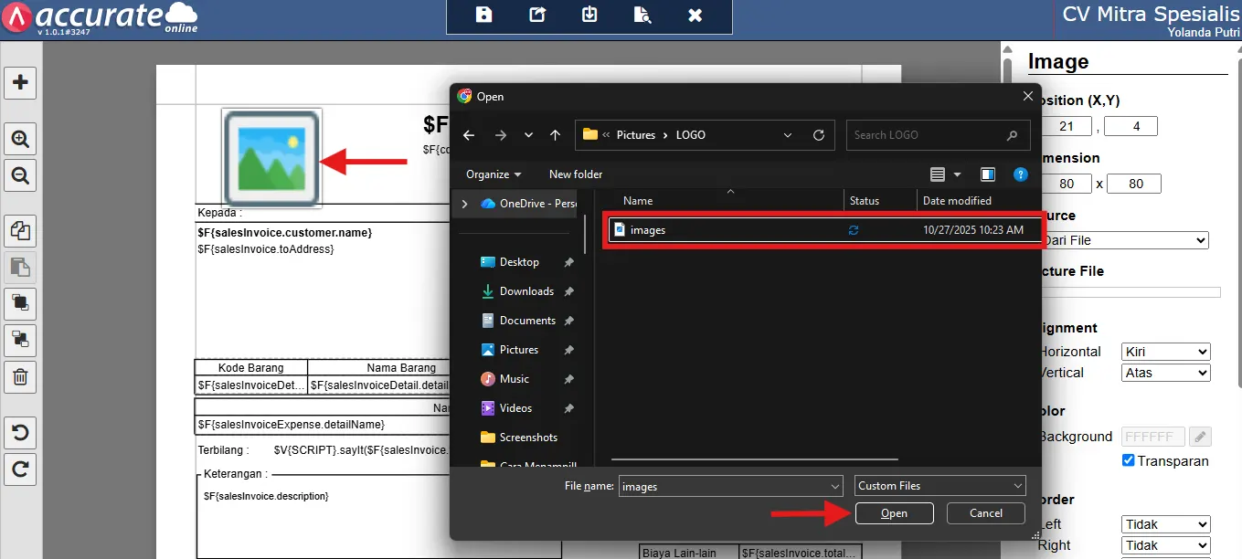Click the trash delete icon

click(20, 376)
